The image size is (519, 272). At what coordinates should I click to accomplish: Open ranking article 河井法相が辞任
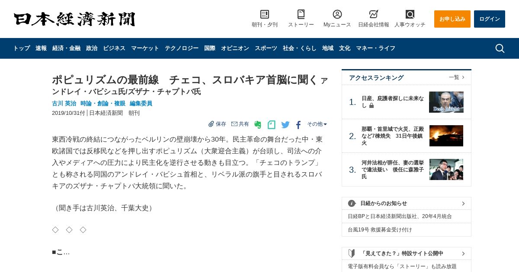(393, 170)
